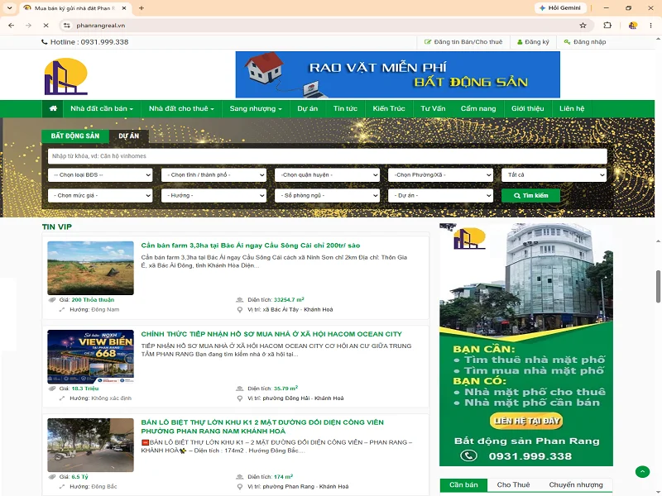Screen dimensions: 662x496
Task: Click sidebar ad phone 0931.999.338
Action: pyautogui.click(x=530, y=456)
